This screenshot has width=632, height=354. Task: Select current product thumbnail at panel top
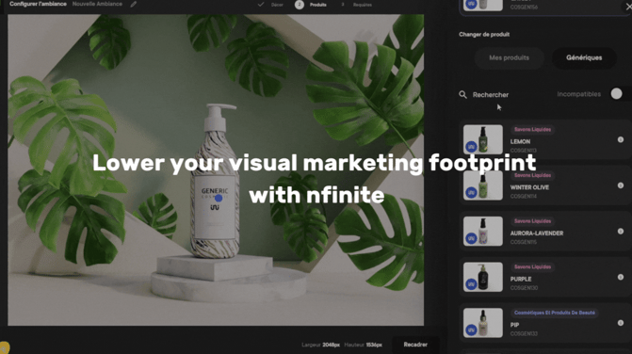pyautogui.click(x=483, y=6)
